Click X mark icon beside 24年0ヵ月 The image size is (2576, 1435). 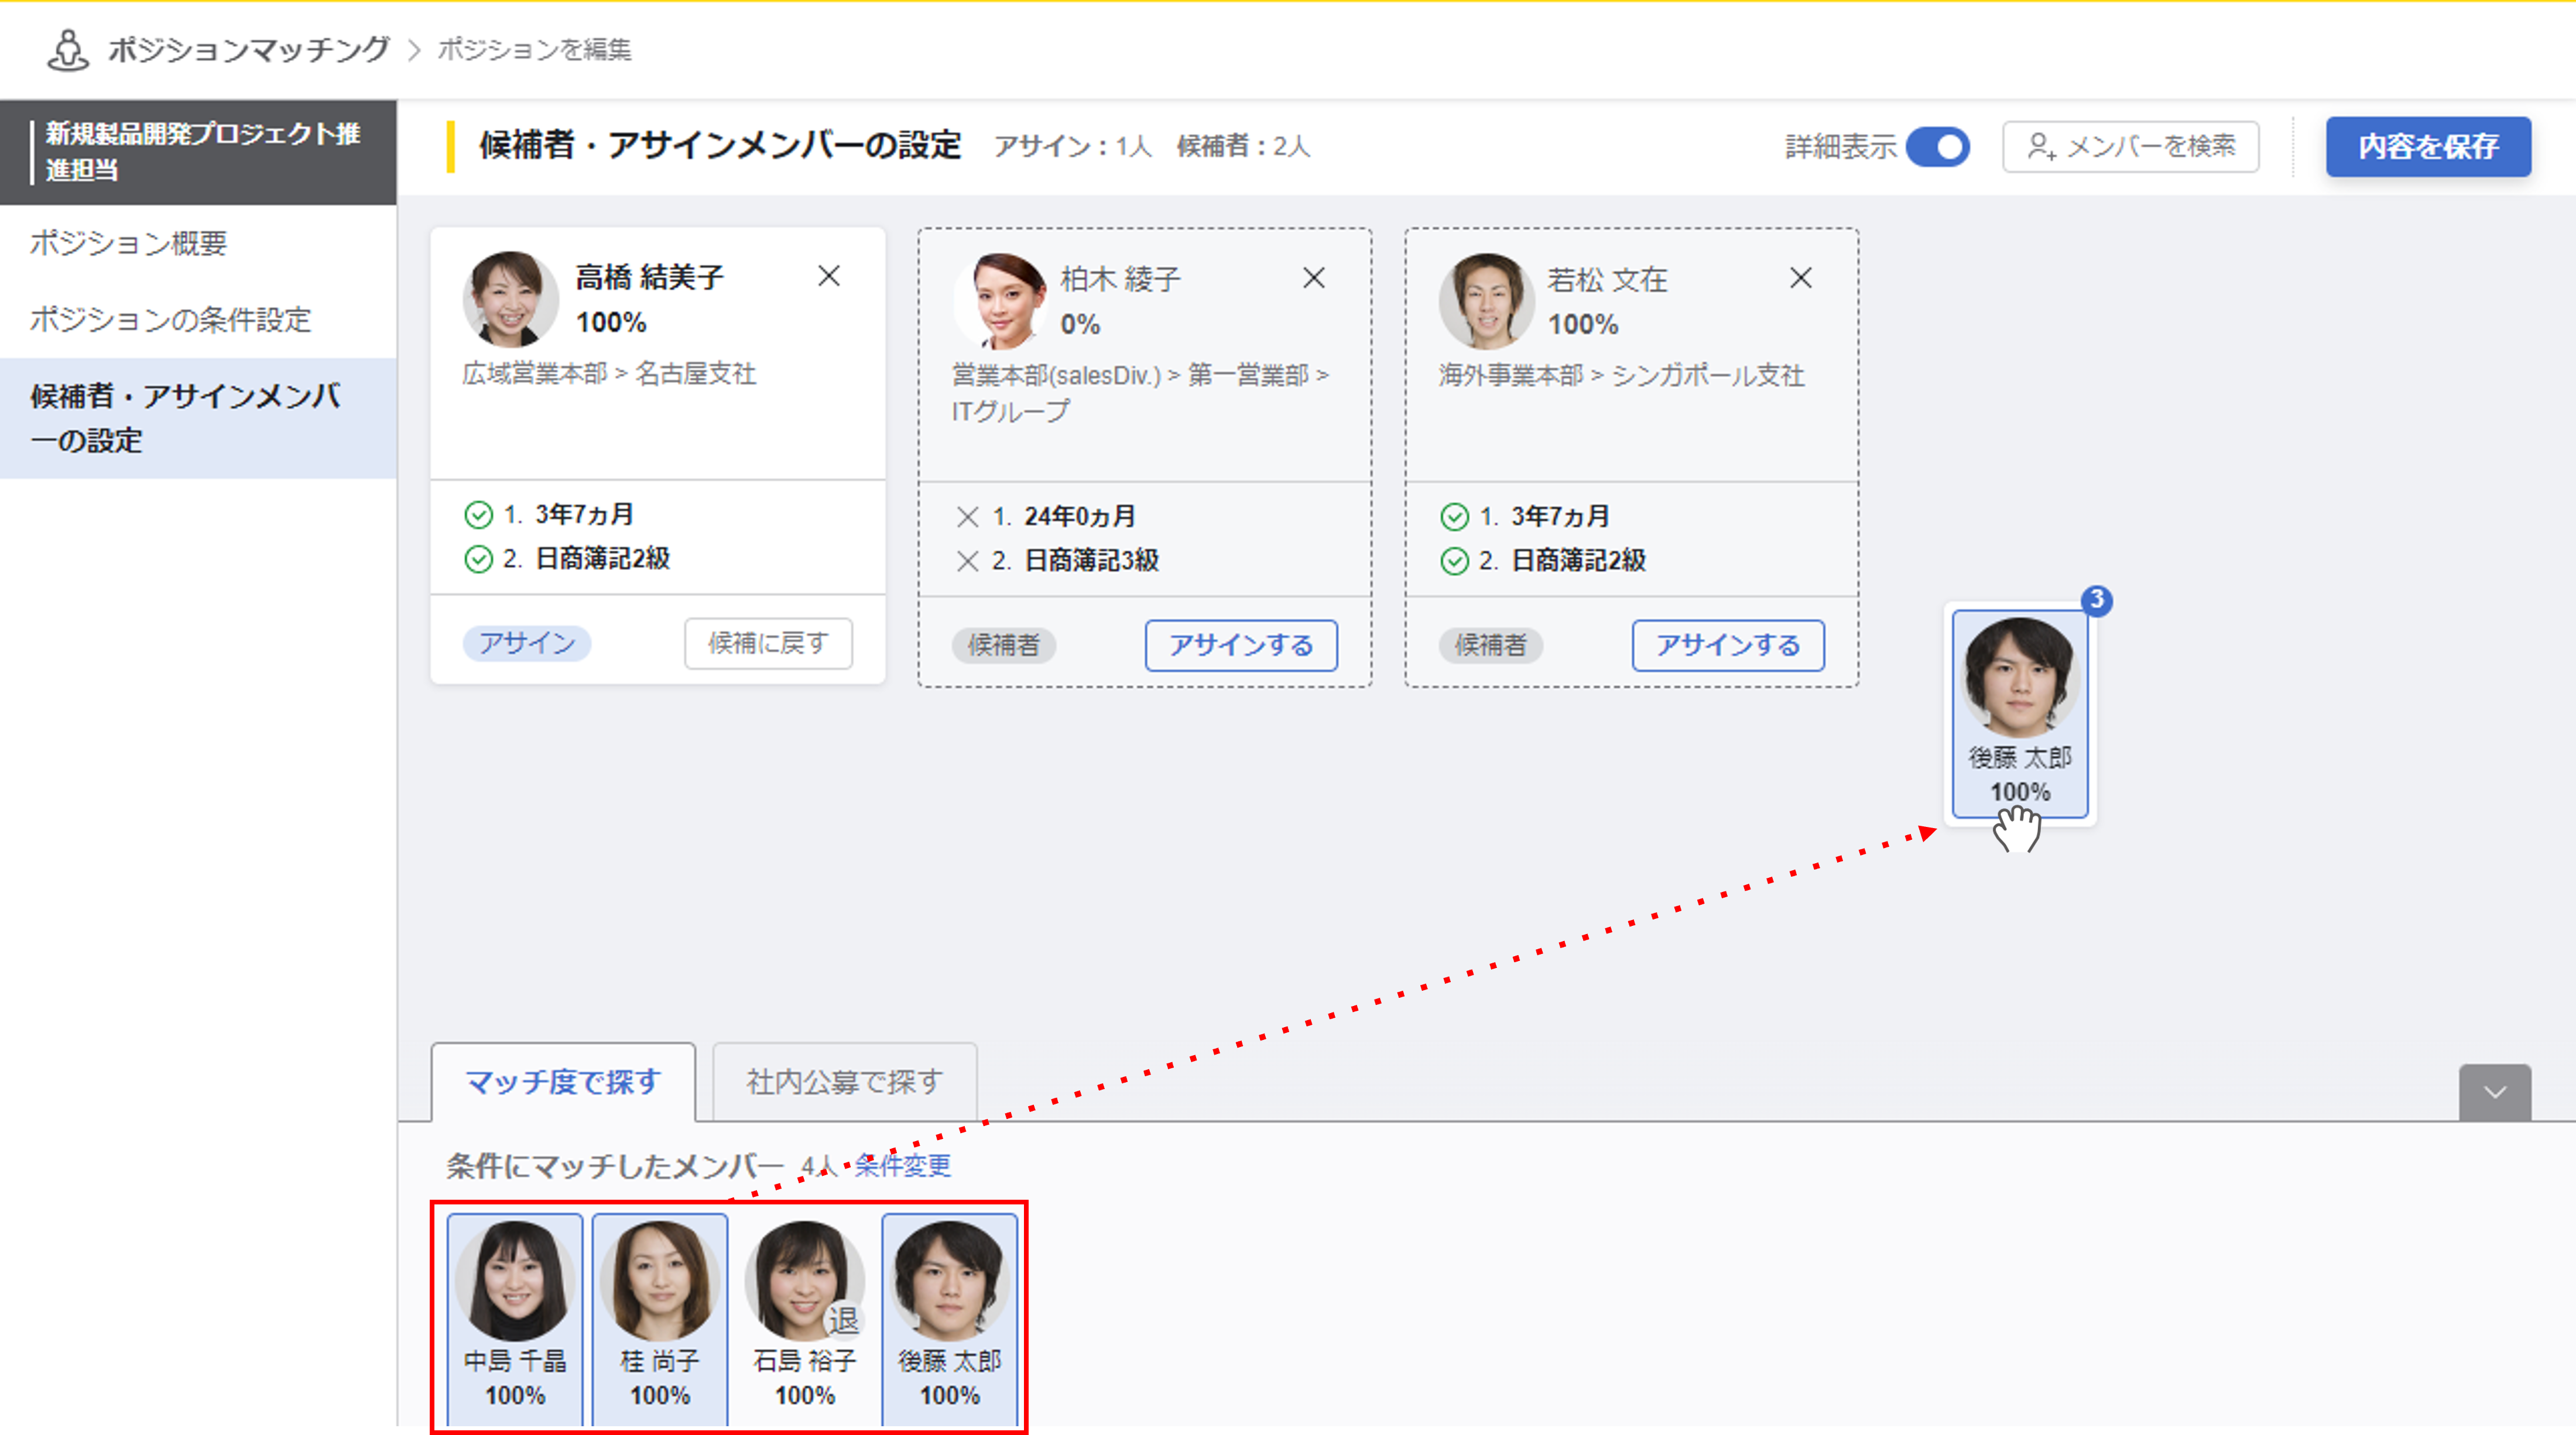[967, 517]
